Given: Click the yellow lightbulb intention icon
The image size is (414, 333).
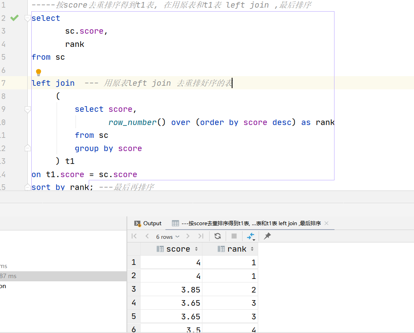Looking at the screenshot, I should (39, 72).
